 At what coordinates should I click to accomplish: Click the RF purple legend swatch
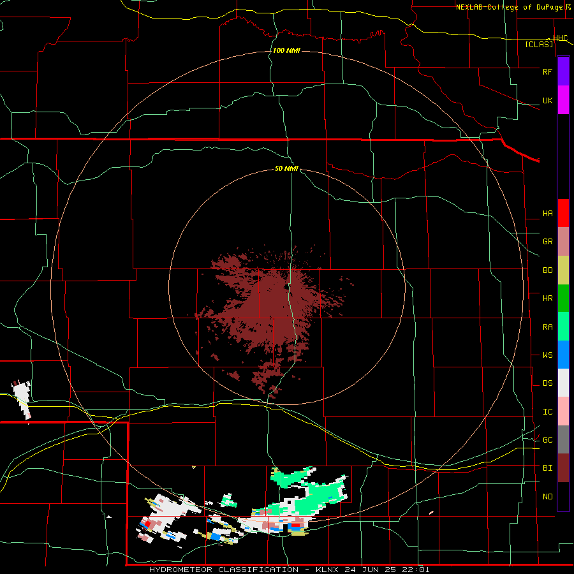pyautogui.click(x=563, y=71)
